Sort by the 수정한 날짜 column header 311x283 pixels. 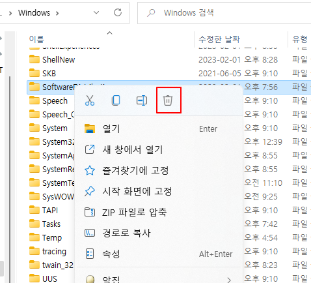(219, 39)
